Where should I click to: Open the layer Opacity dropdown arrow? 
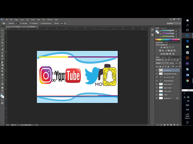point(180,63)
